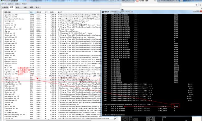The width and height of the screenshot is (202, 121).
Task: Open the 选项(O) menu in Task Manager
Action: coord(11,4)
